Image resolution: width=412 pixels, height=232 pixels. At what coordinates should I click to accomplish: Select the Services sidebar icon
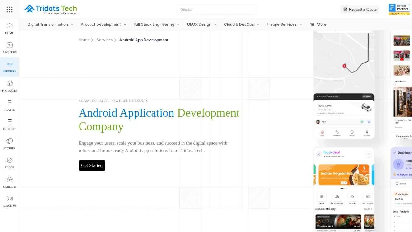9,67
